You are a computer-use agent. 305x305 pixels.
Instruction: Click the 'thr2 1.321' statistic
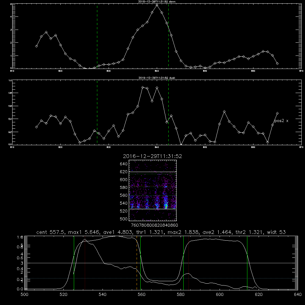[x=249, y=232]
